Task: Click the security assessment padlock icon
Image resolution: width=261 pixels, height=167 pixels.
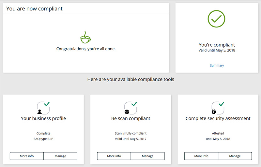Action: 214,112
